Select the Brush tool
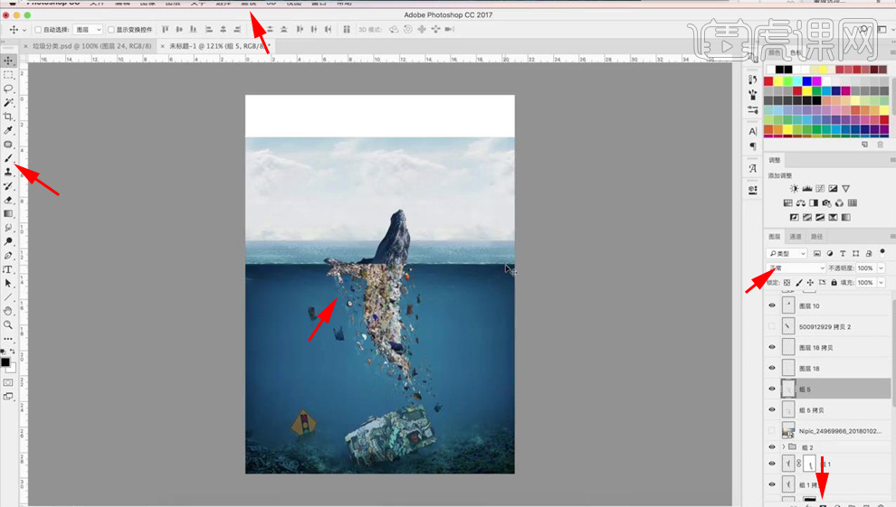Viewport: 896px width, 507px height. pyautogui.click(x=8, y=158)
